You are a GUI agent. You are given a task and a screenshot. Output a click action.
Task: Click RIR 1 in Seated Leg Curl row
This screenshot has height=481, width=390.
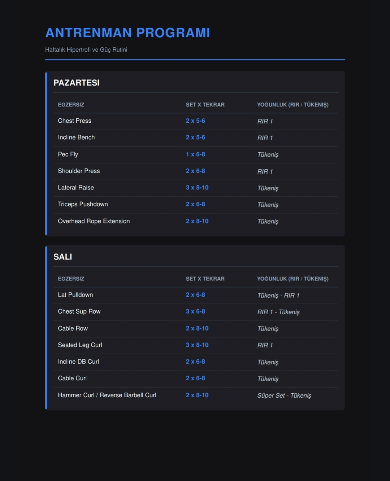point(265,345)
